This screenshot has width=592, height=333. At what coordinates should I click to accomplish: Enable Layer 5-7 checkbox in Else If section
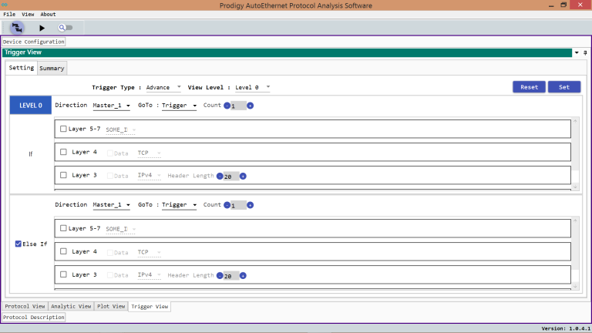63,228
